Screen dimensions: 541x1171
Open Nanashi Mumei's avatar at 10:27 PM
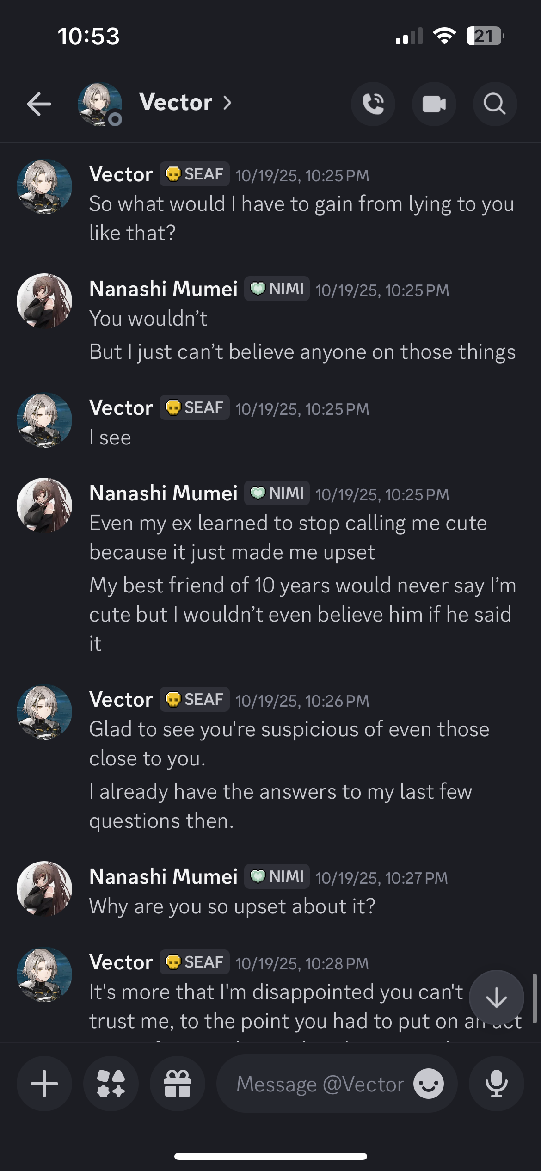(x=44, y=888)
